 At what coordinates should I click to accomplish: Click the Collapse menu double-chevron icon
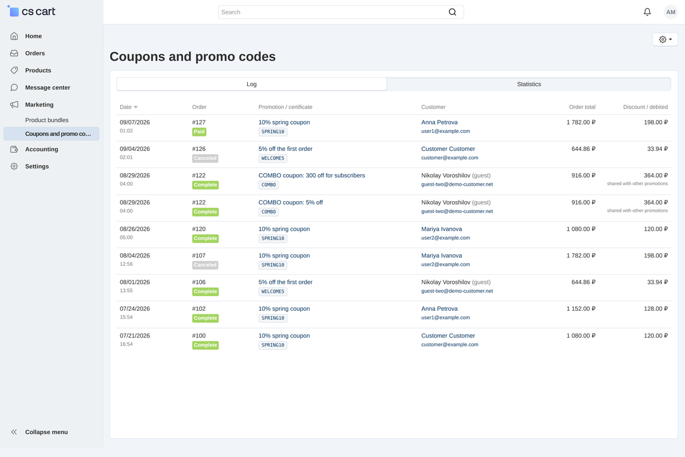pyautogui.click(x=14, y=432)
